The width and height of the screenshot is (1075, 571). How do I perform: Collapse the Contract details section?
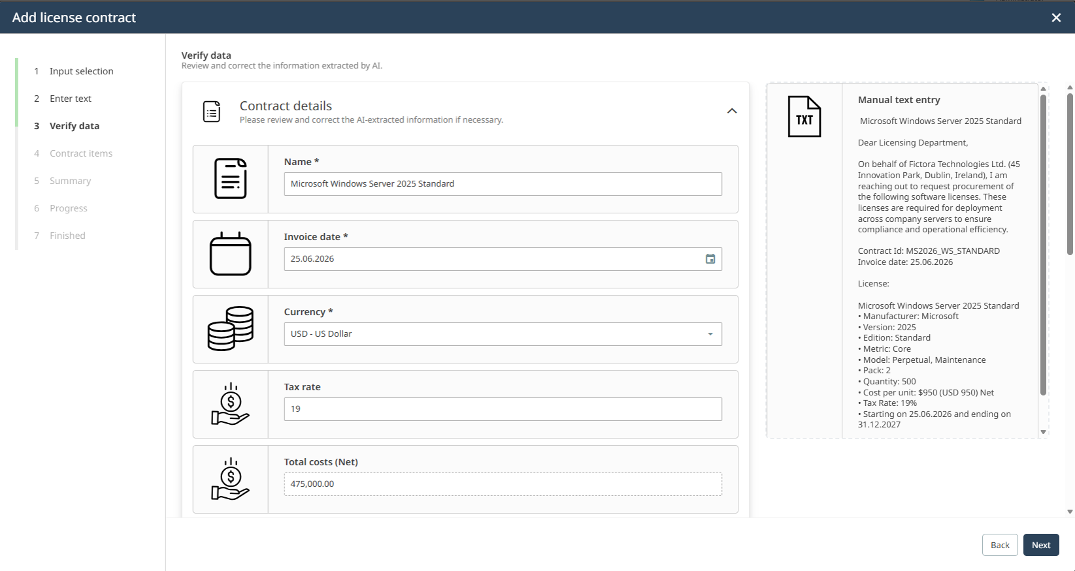[732, 111]
